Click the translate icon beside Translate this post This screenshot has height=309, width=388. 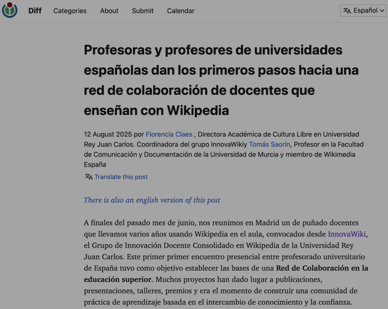89,177
